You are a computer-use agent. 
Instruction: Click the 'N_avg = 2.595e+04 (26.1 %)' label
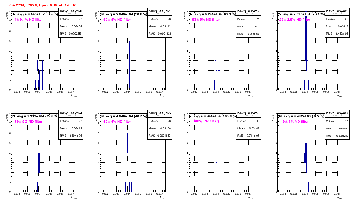point(302,14)
